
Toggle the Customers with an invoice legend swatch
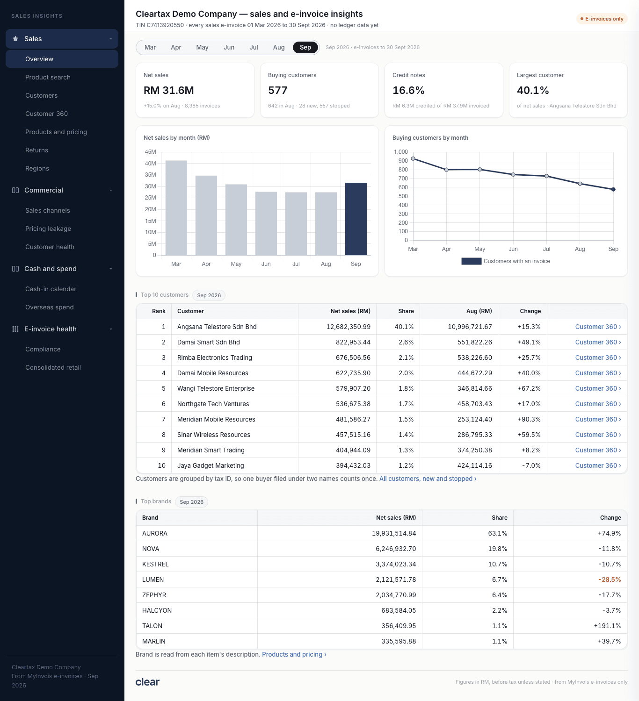[472, 261]
